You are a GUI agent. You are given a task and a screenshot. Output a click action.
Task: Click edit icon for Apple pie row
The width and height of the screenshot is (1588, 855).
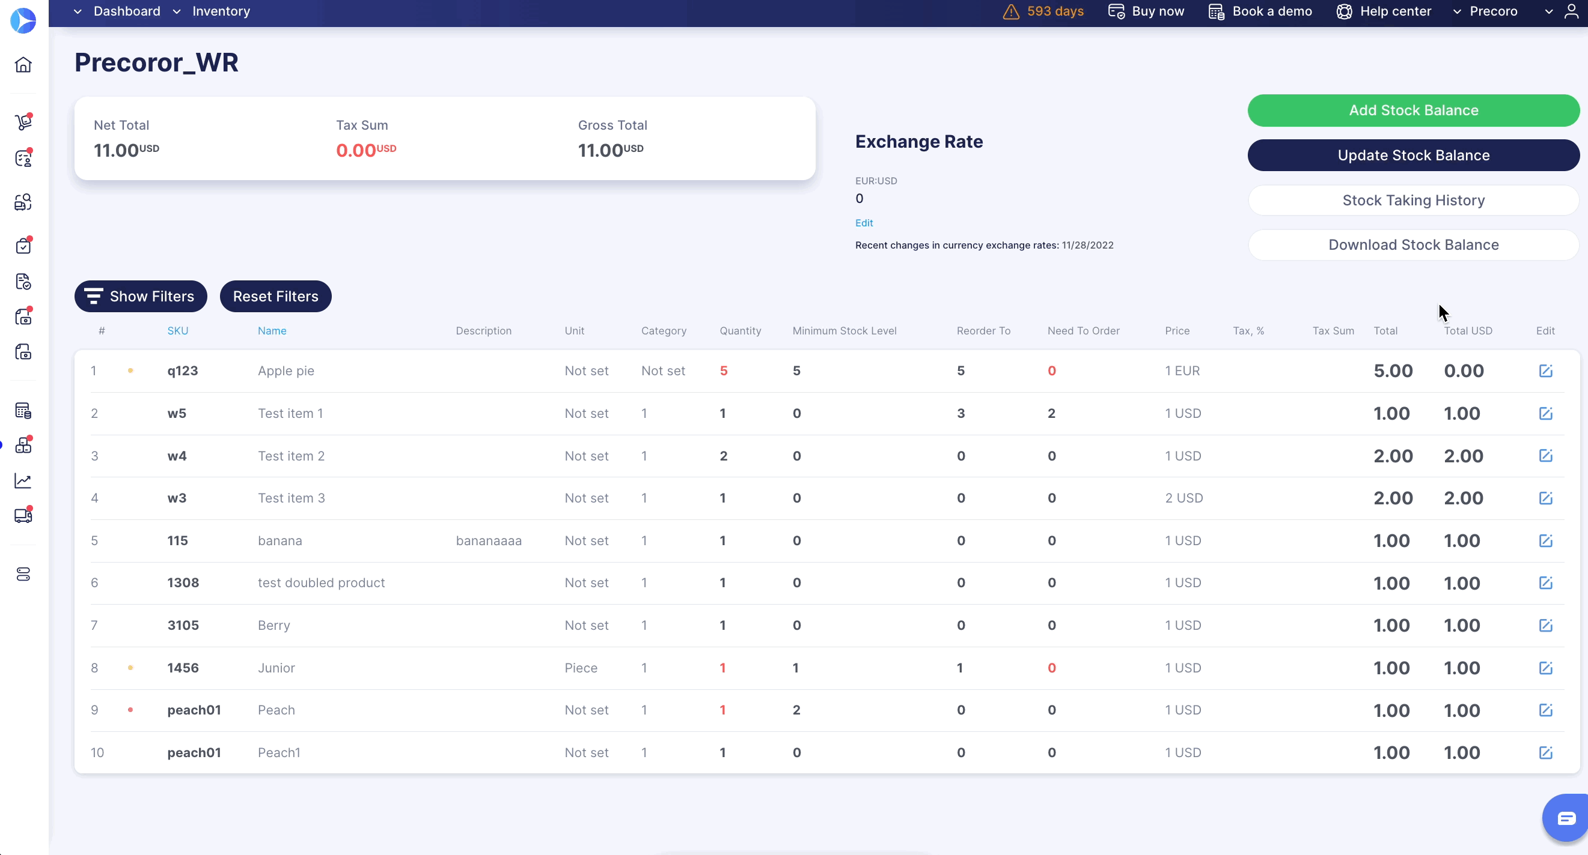coord(1545,371)
